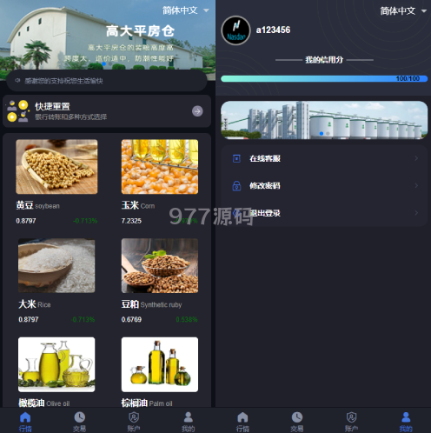Open 账户 shield tab in right screen
Image resolution: width=431 pixels, height=433 pixels.
[x=351, y=422]
